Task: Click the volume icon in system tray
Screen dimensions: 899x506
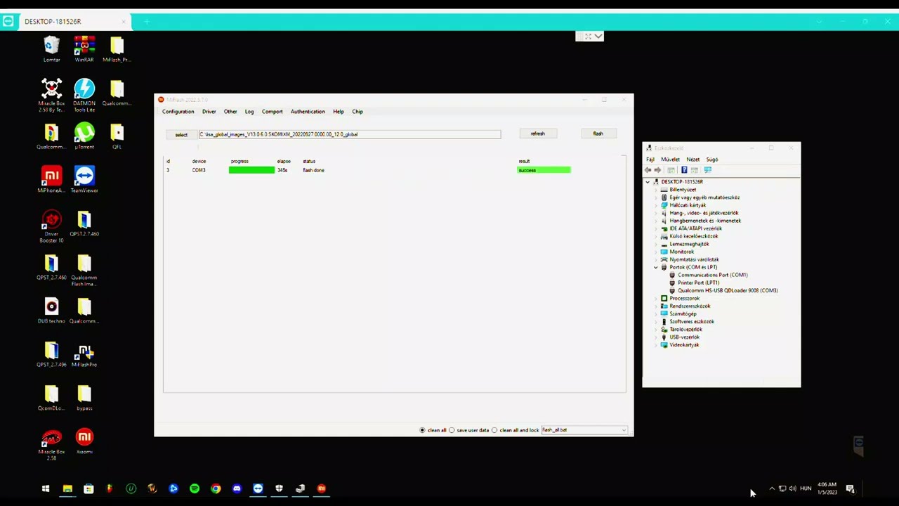Action: tap(793, 488)
